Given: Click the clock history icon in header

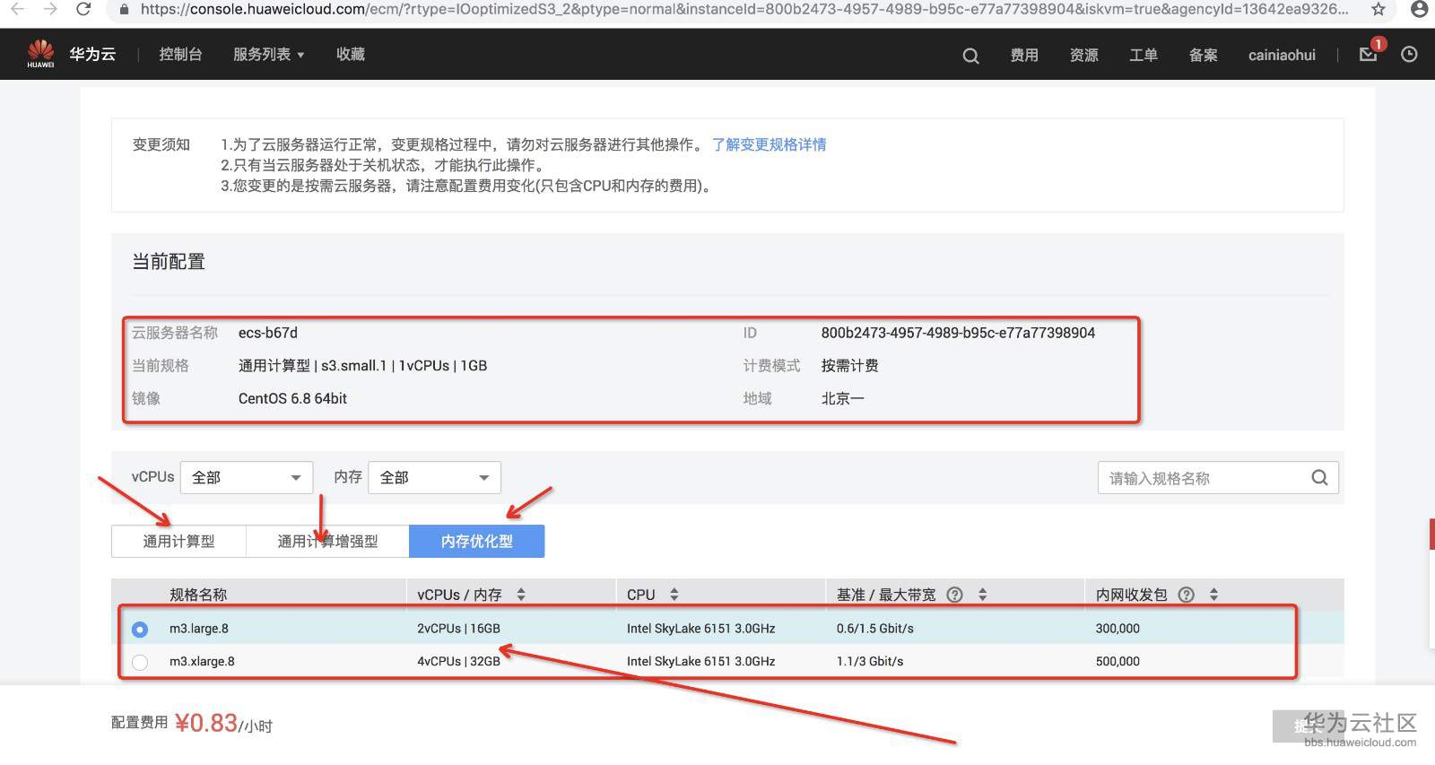Looking at the screenshot, I should pos(1409,55).
